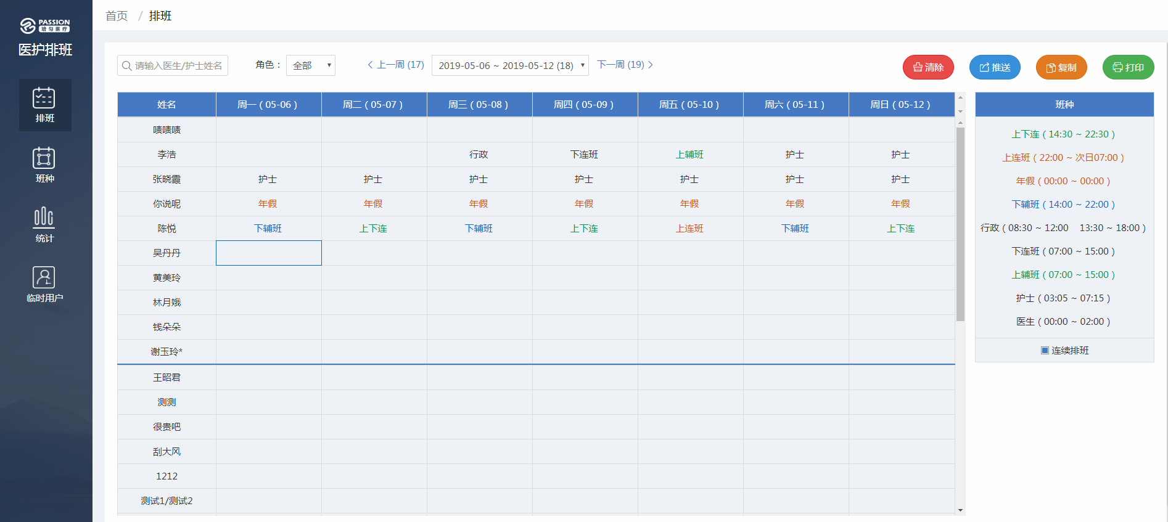Select the 年假 shift type in 班种 panel
1168x522 pixels.
click(1063, 181)
